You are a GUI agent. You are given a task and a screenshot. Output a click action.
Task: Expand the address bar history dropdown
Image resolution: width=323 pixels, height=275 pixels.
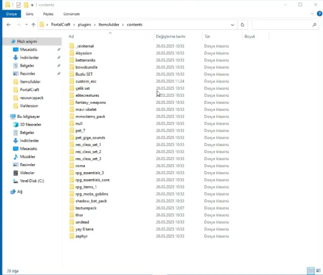tap(232, 25)
